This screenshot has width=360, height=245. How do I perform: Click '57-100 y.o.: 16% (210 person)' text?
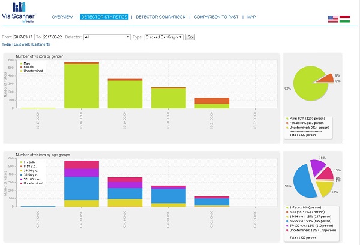tap(311, 226)
